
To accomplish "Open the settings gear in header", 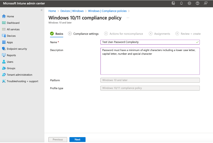I will coord(189,3).
